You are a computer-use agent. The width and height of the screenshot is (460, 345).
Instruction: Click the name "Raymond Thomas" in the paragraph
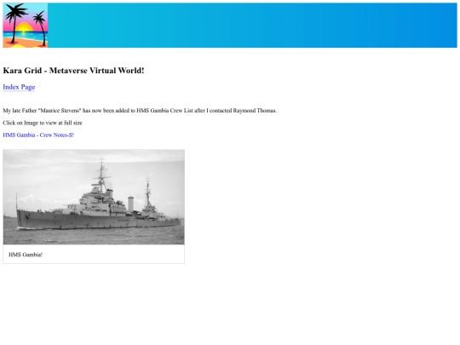pyautogui.click(x=255, y=111)
